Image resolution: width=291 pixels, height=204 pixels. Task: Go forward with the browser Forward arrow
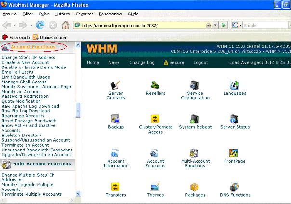pos(23,25)
